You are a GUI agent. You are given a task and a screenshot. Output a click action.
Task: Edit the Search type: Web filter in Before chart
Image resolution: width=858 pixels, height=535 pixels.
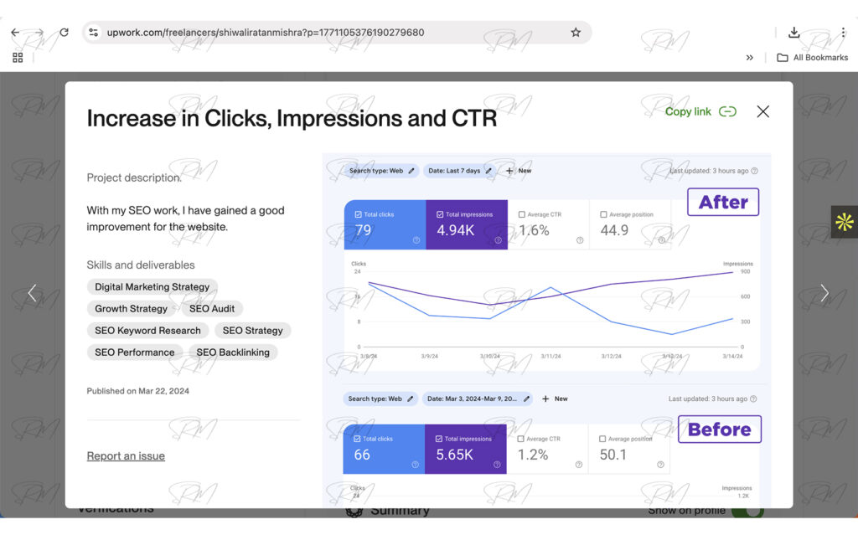380,399
